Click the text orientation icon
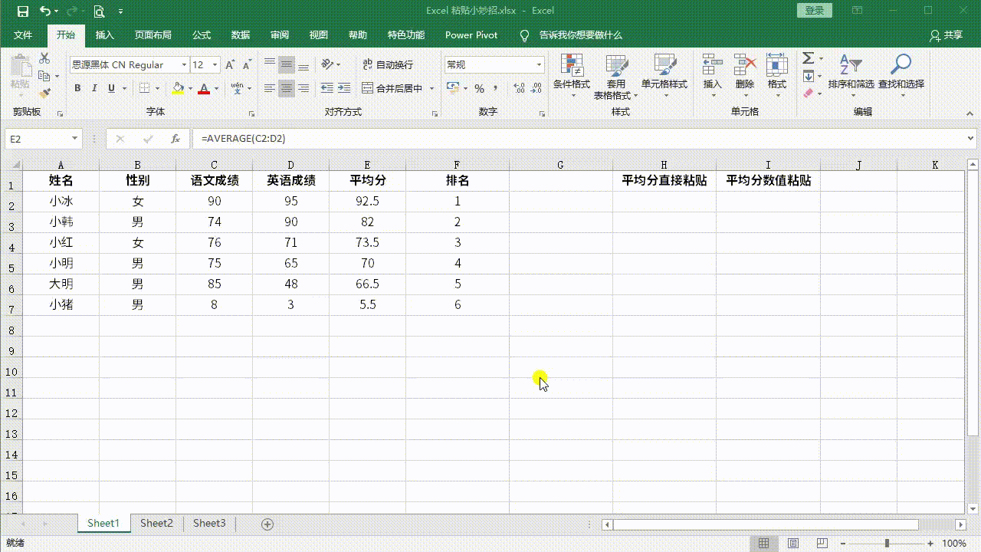The width and height of the screenshot is (981, 552). click(327, 65)
